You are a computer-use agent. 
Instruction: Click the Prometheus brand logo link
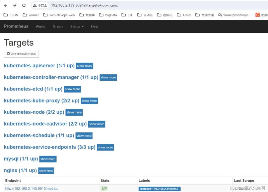coord(16,26)
